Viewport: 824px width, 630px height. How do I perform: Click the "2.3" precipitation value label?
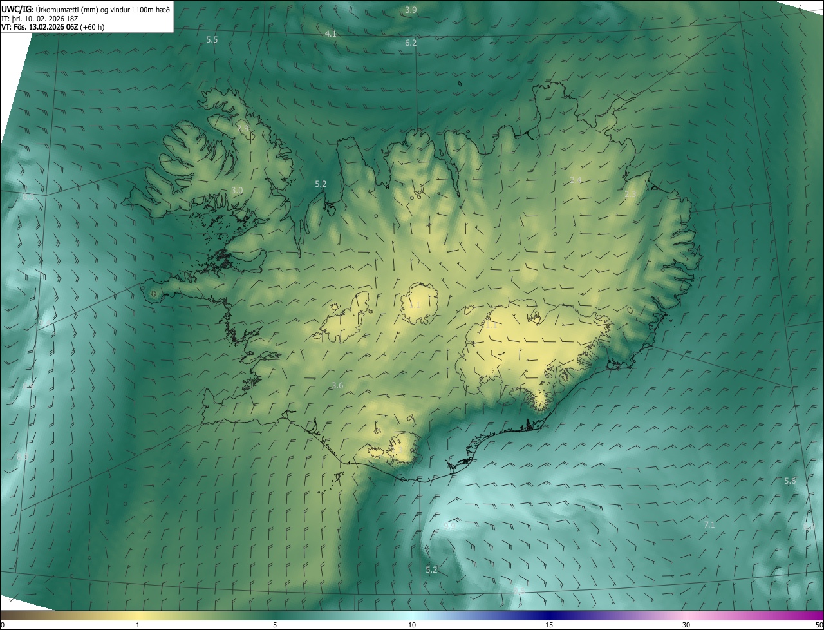[x=630, y=194]
